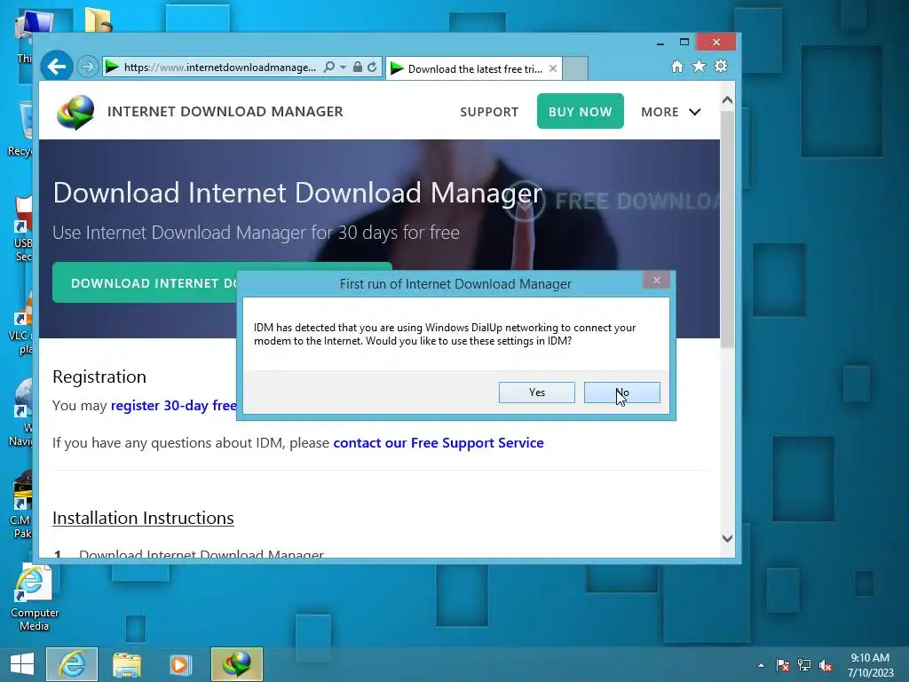Open the address bar dropdown arrow
Image resolution: width=909 pixels, height=682 pixels.
(x=344, y=67)
